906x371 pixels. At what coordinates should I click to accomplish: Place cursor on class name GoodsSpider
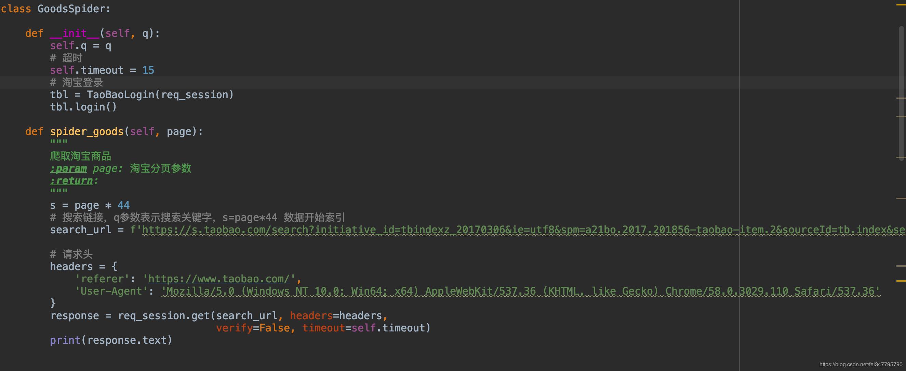pos(74,9)
